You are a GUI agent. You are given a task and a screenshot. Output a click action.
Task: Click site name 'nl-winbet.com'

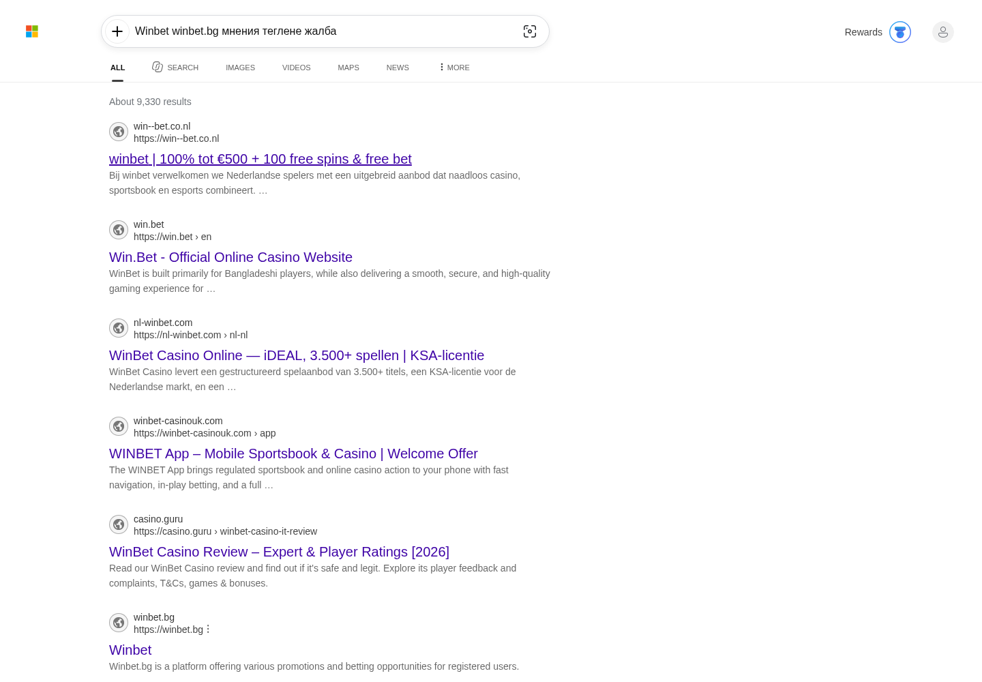[163, 323]
